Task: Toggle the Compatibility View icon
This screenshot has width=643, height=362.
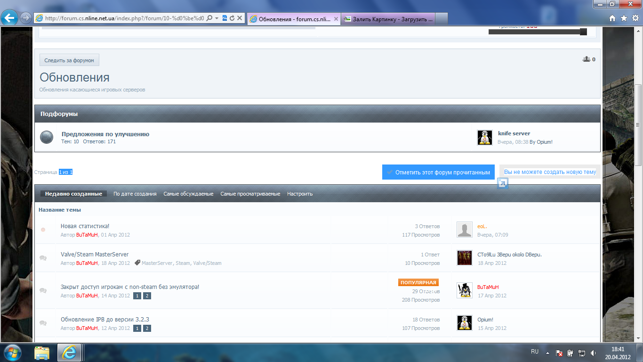Action: click(225, 18)
